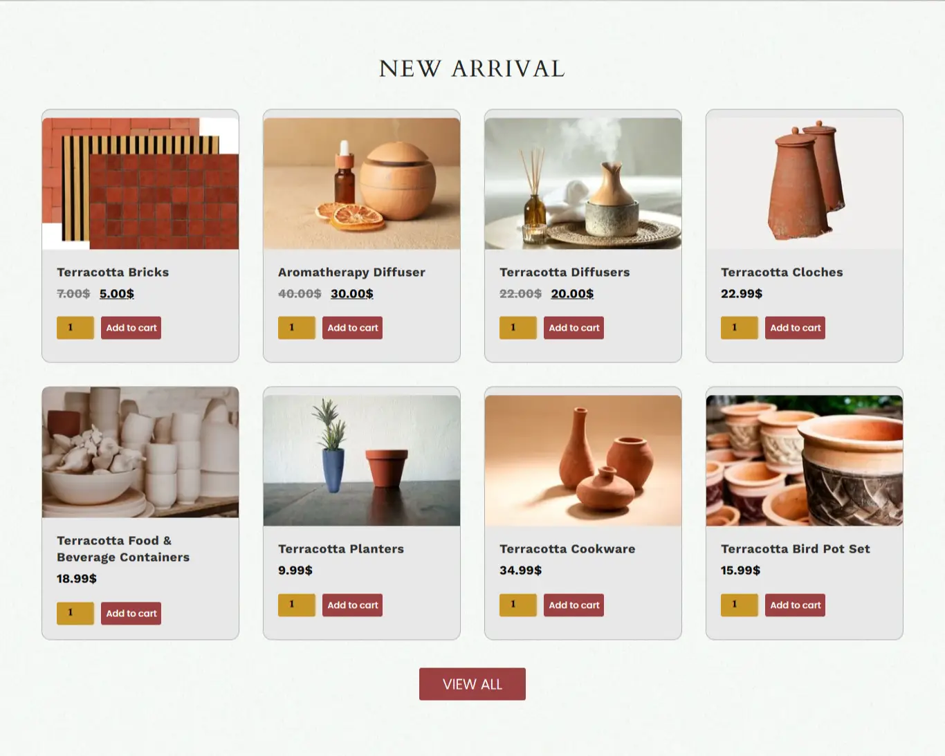Open Terracotta Food & Beverage Containers title

123,549
